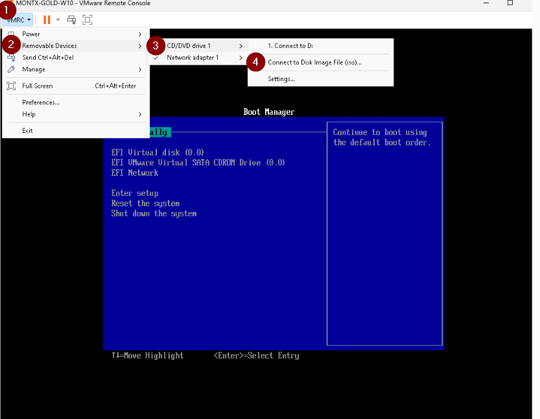Click the full screen toolbar icon
The height and width of the screenshot is (419, 540).
click(88, 20)
